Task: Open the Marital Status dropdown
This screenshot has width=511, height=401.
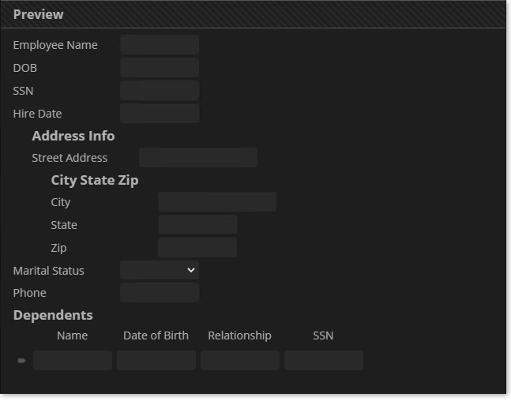Action: click(160, 270)
